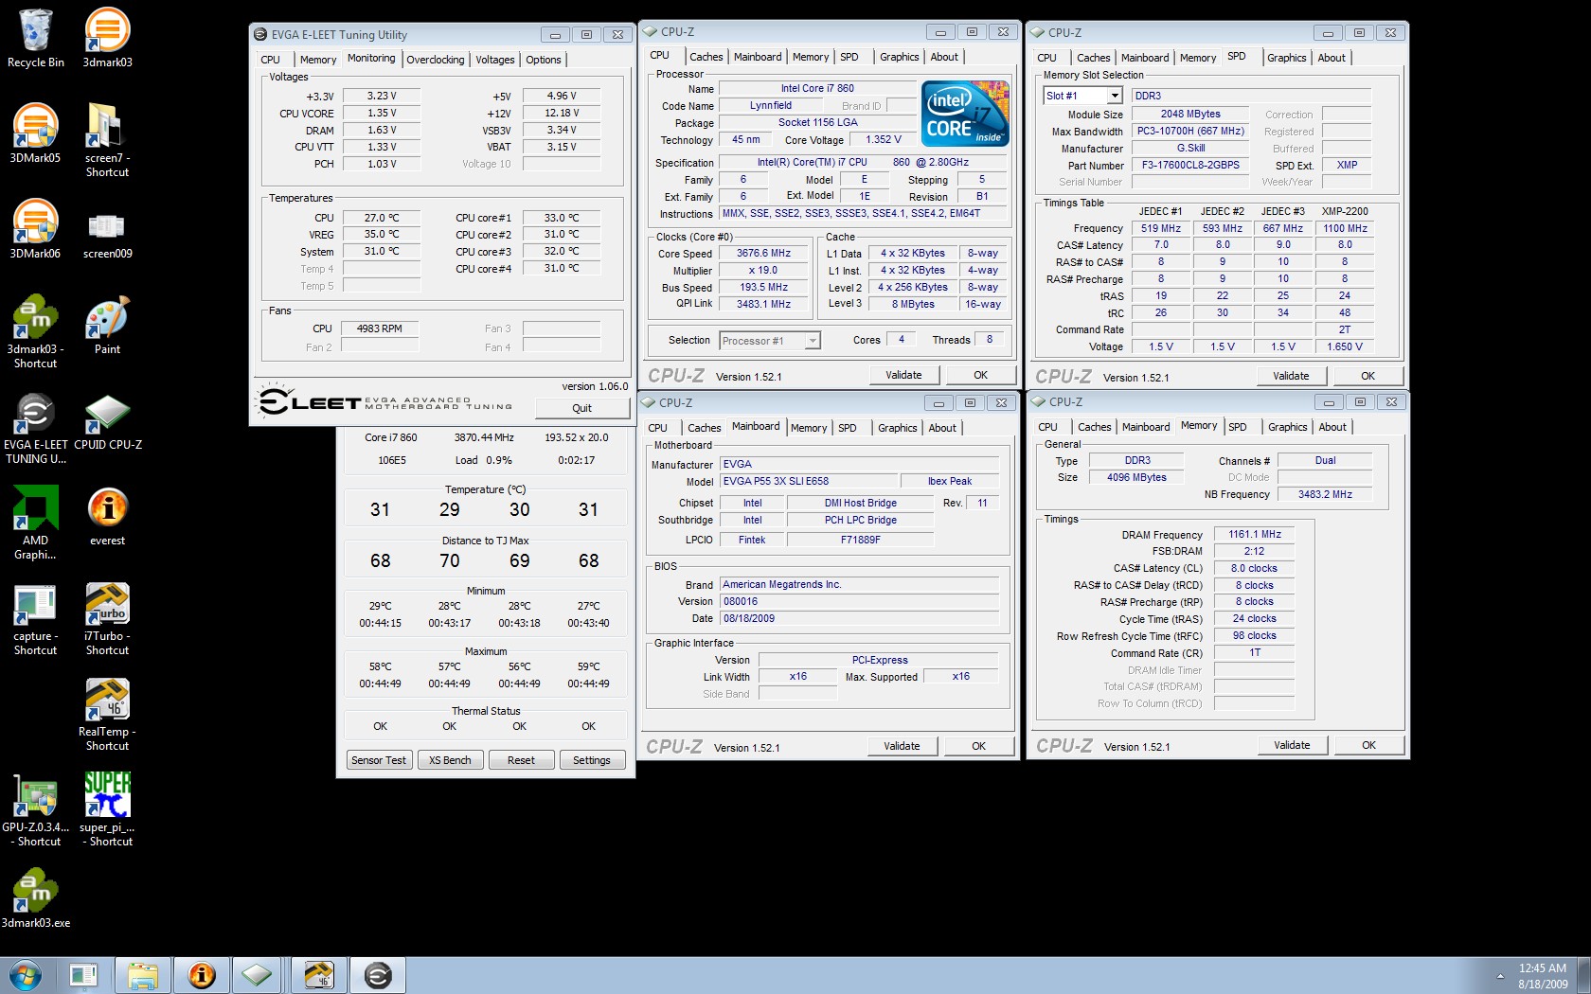Image resolution: width=1591 pixels, height=994 pixels.
Task: Open About tab in the Memory CPU-Z window
Action: (1332, 427)
